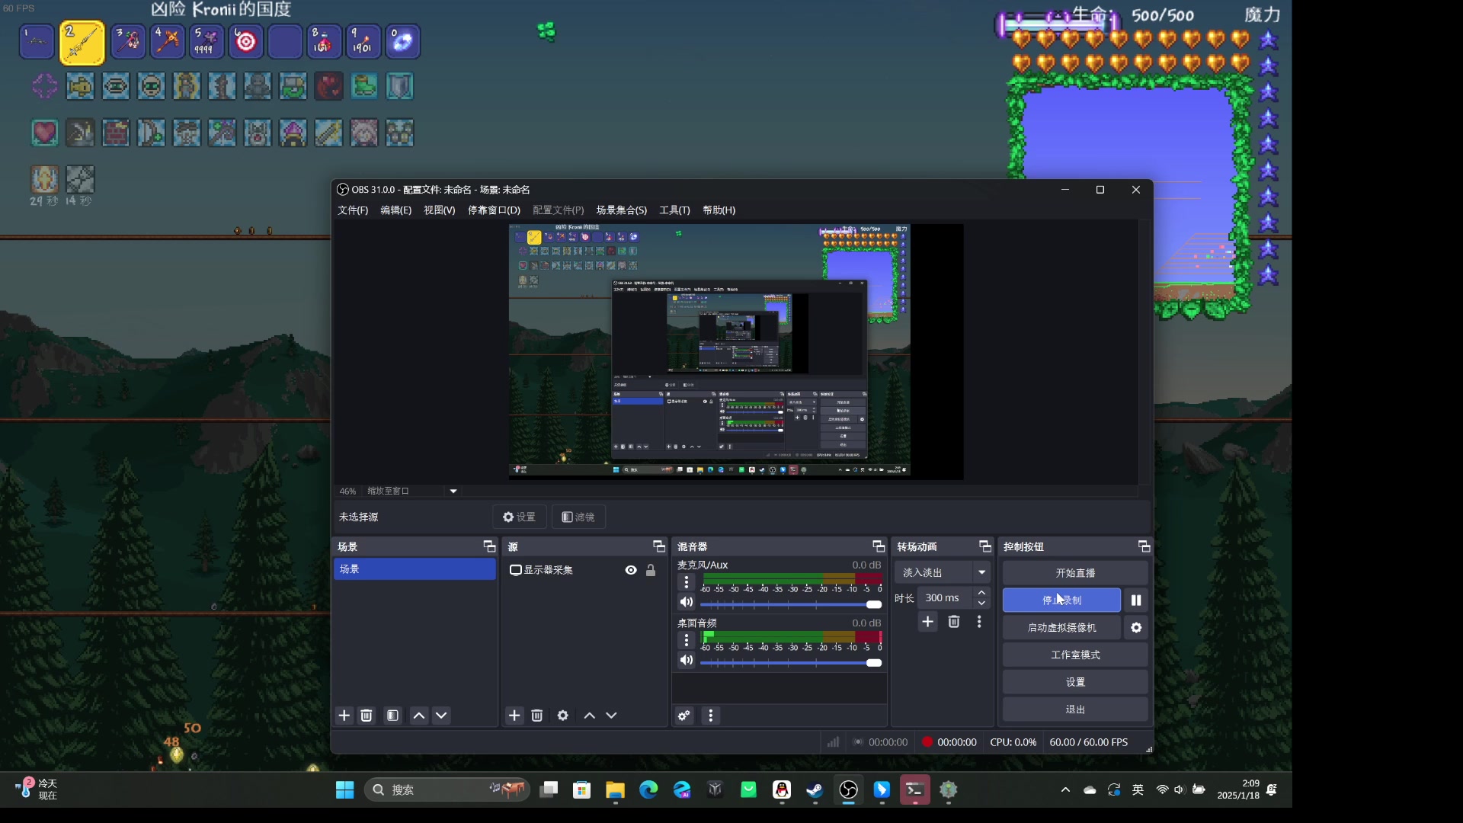
Task: Click 退出 exit button
Action: point(1075,709)
